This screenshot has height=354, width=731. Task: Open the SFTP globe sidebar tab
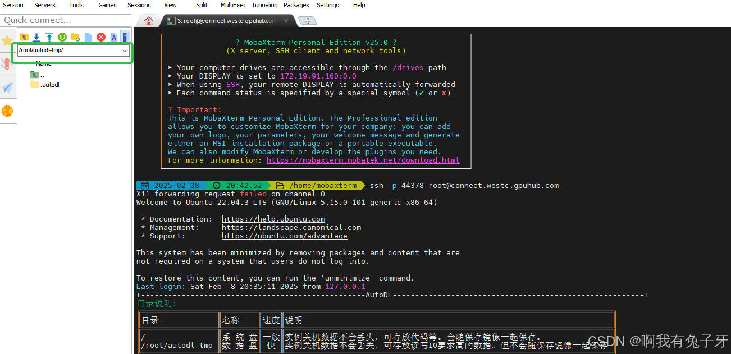click(7, 111)
